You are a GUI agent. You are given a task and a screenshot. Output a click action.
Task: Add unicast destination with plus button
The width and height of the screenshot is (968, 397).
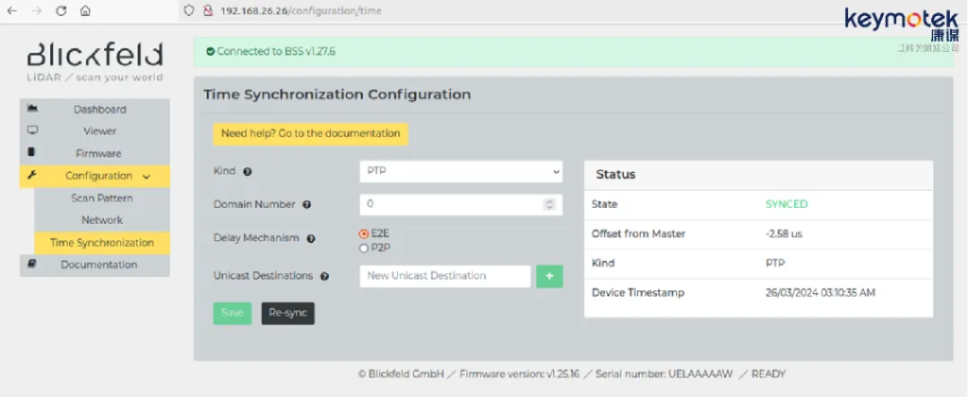pos(549,276)
